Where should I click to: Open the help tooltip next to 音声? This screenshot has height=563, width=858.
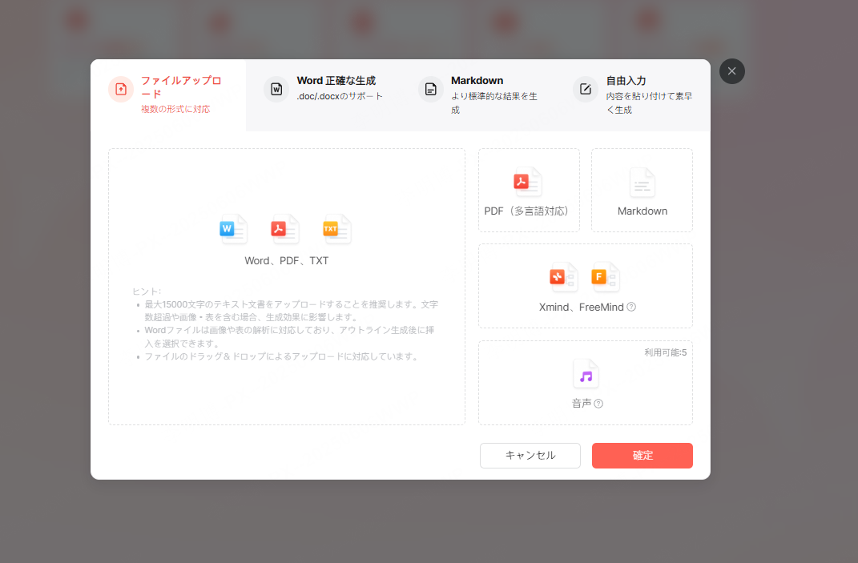(600, 404)
